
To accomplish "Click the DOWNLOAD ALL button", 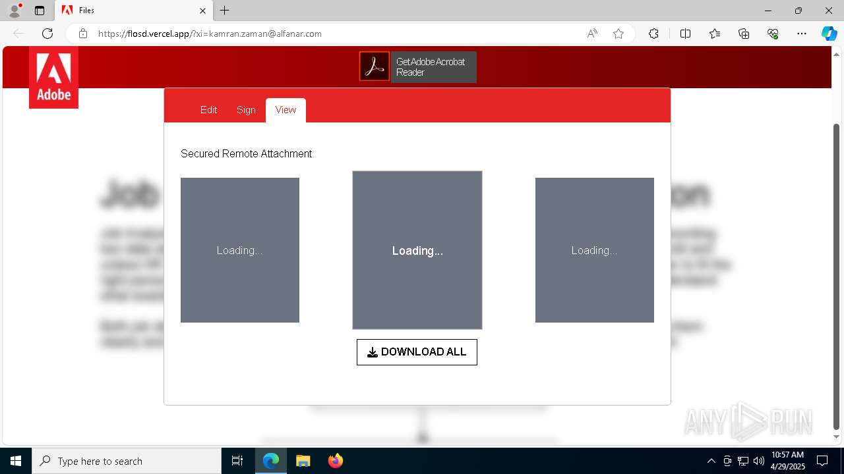I will (417, 352).
